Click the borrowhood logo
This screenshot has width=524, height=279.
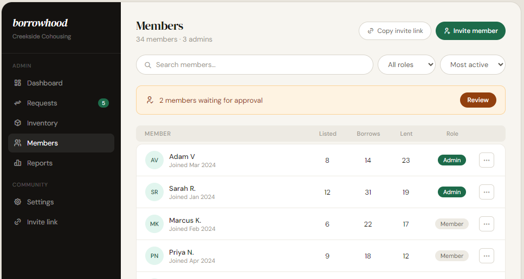pos(40,23)
